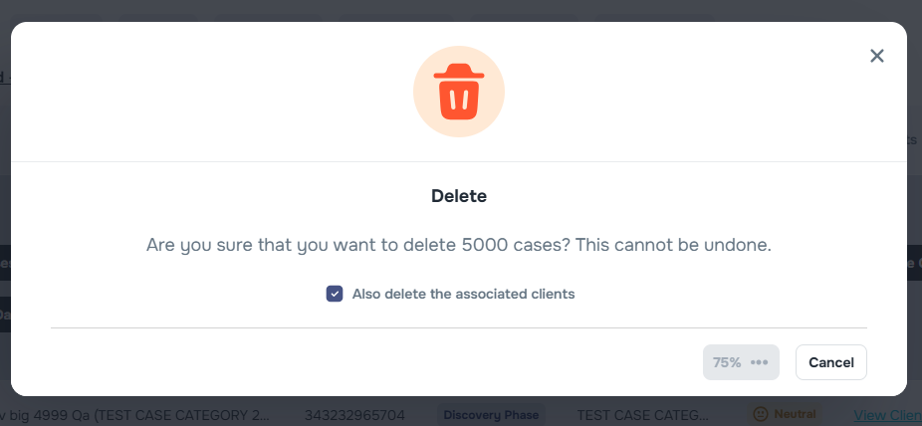
Task: Open the View Client link
Action: pos(885,414)
